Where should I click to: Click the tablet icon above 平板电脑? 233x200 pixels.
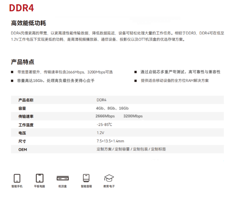pos(40,178)
